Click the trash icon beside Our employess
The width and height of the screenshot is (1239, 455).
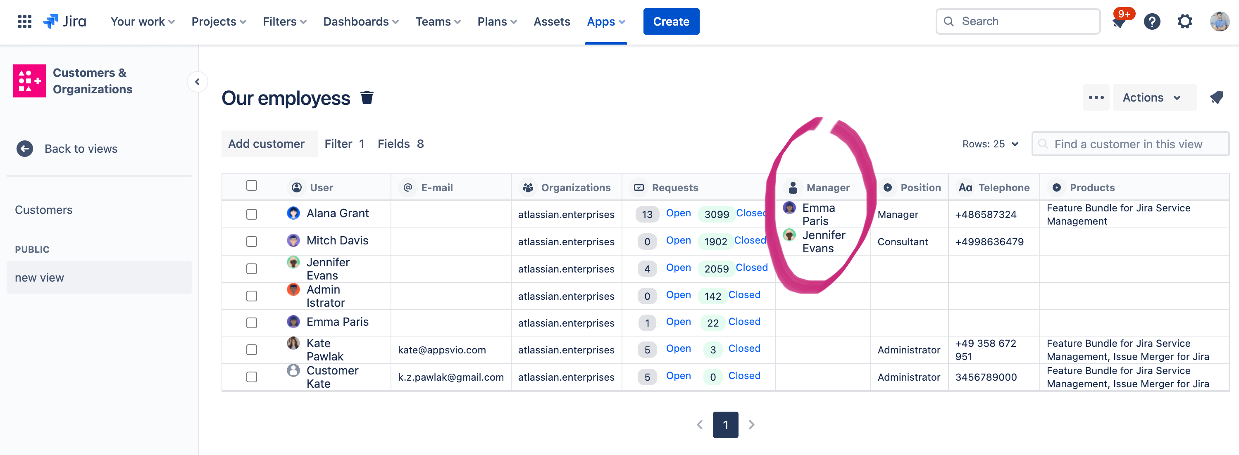pyautogui.click(x=367, y=97)
